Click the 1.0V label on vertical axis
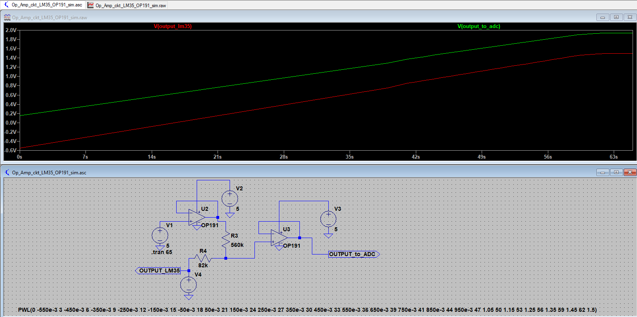The height and width of the screenshot is (317, 637). (11, 76)
